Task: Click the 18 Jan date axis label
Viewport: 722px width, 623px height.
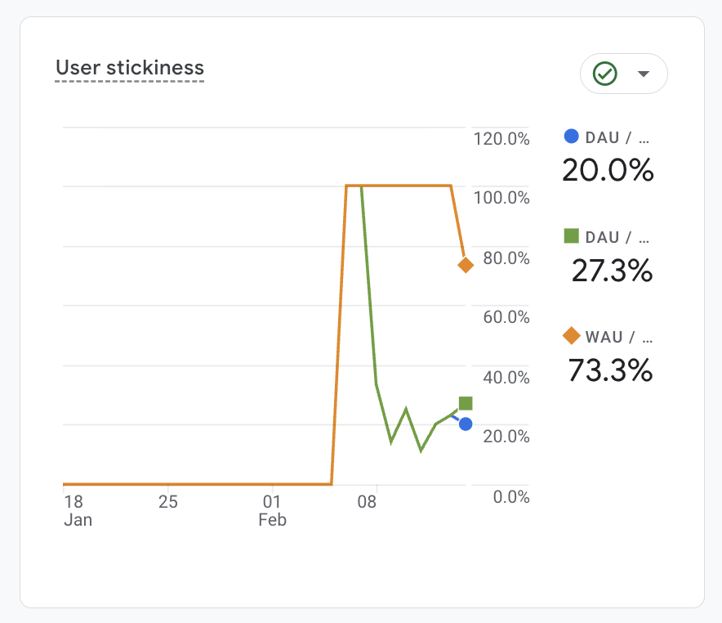Action: pos(75,510)
